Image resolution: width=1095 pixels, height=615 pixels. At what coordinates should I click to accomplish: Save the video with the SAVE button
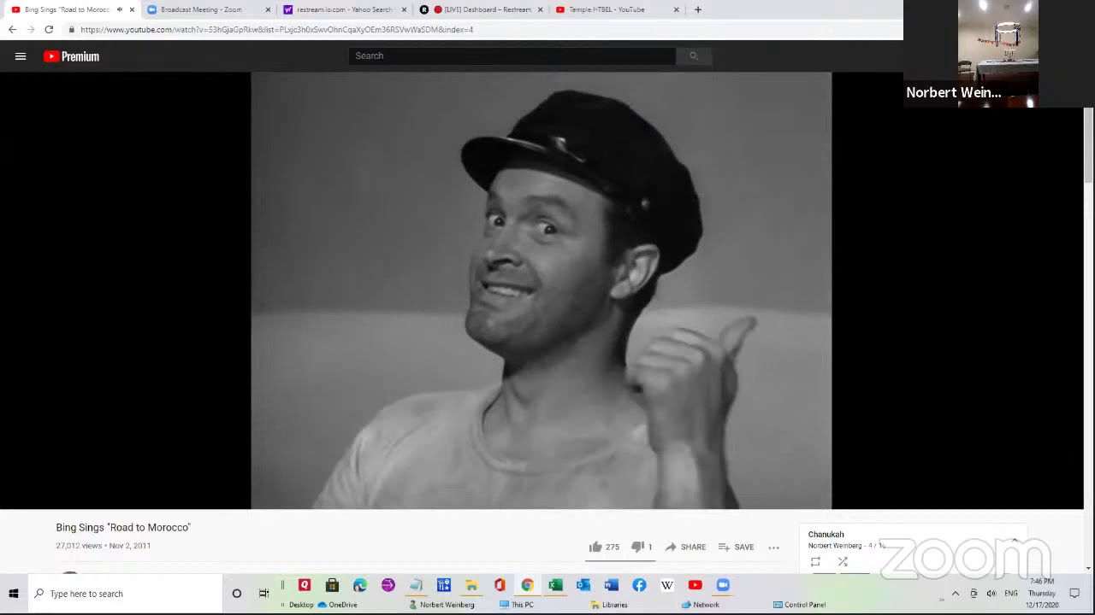click(736, 547)
